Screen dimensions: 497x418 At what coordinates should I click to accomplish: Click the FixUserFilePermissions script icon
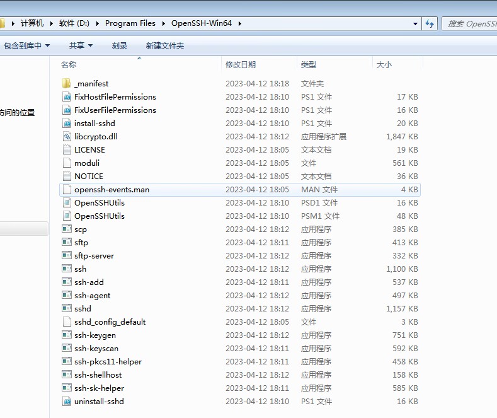(x=67, y=110)
